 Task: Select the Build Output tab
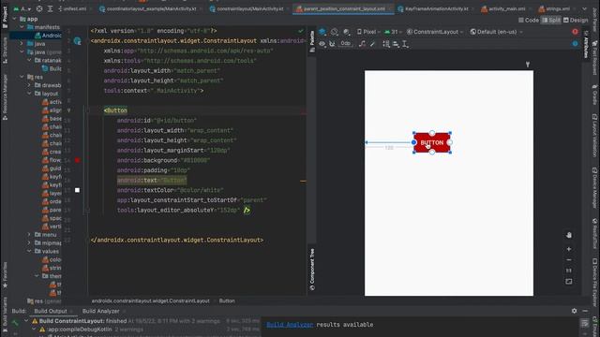51,311
